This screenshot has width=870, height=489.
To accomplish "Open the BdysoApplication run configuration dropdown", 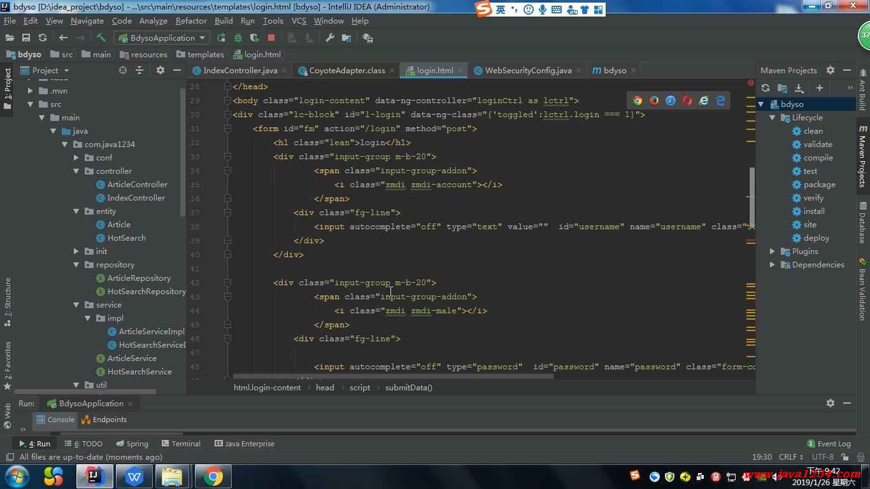I will pos(162,38).
